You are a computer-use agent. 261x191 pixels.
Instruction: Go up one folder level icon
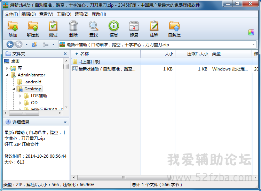tap(34, 44)
